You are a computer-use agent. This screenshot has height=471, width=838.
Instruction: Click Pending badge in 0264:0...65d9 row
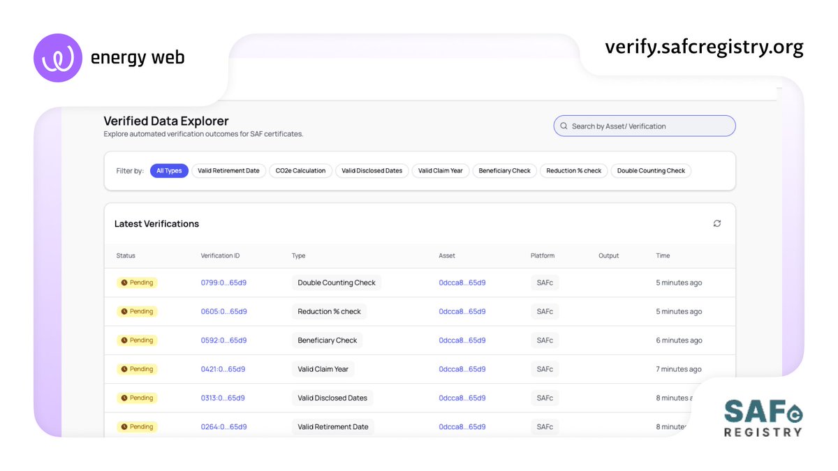[137, 426]
